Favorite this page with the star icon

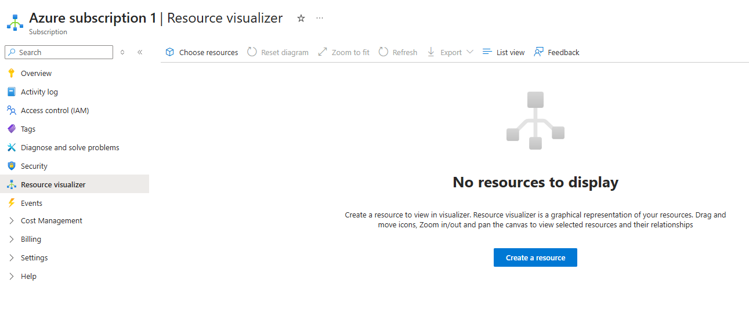pos(301,19)
